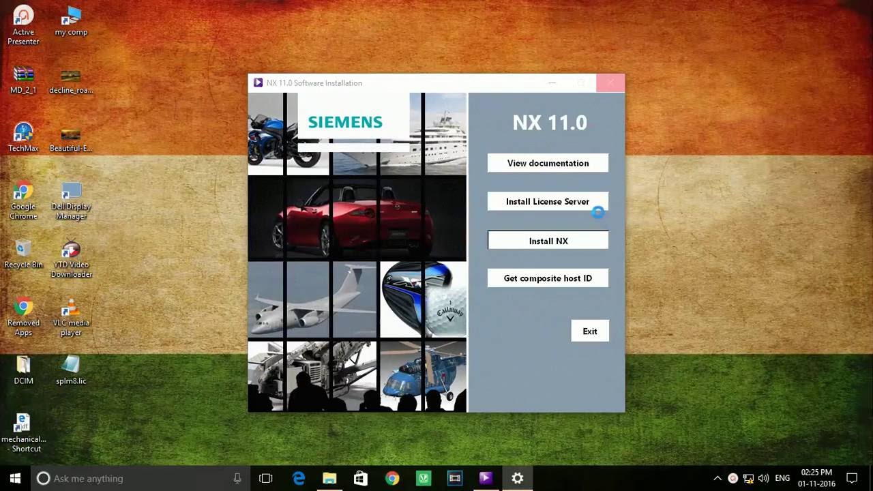Exit the NX 11.0 installer
Screen dimensions: 873x491
tap(590, 331)
